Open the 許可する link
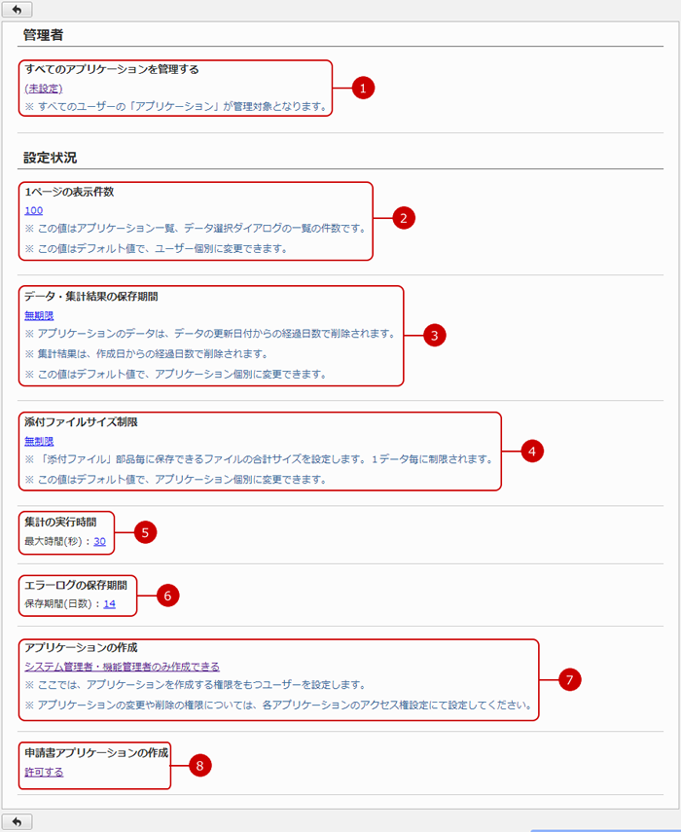Screen dimensions: 681x832 45,772
